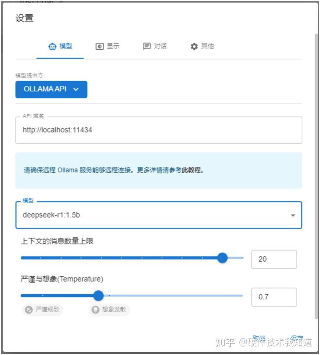Viewport: 320px width, 355px height.
Task: Click the message limit value field showing 20
Action: 274,259
